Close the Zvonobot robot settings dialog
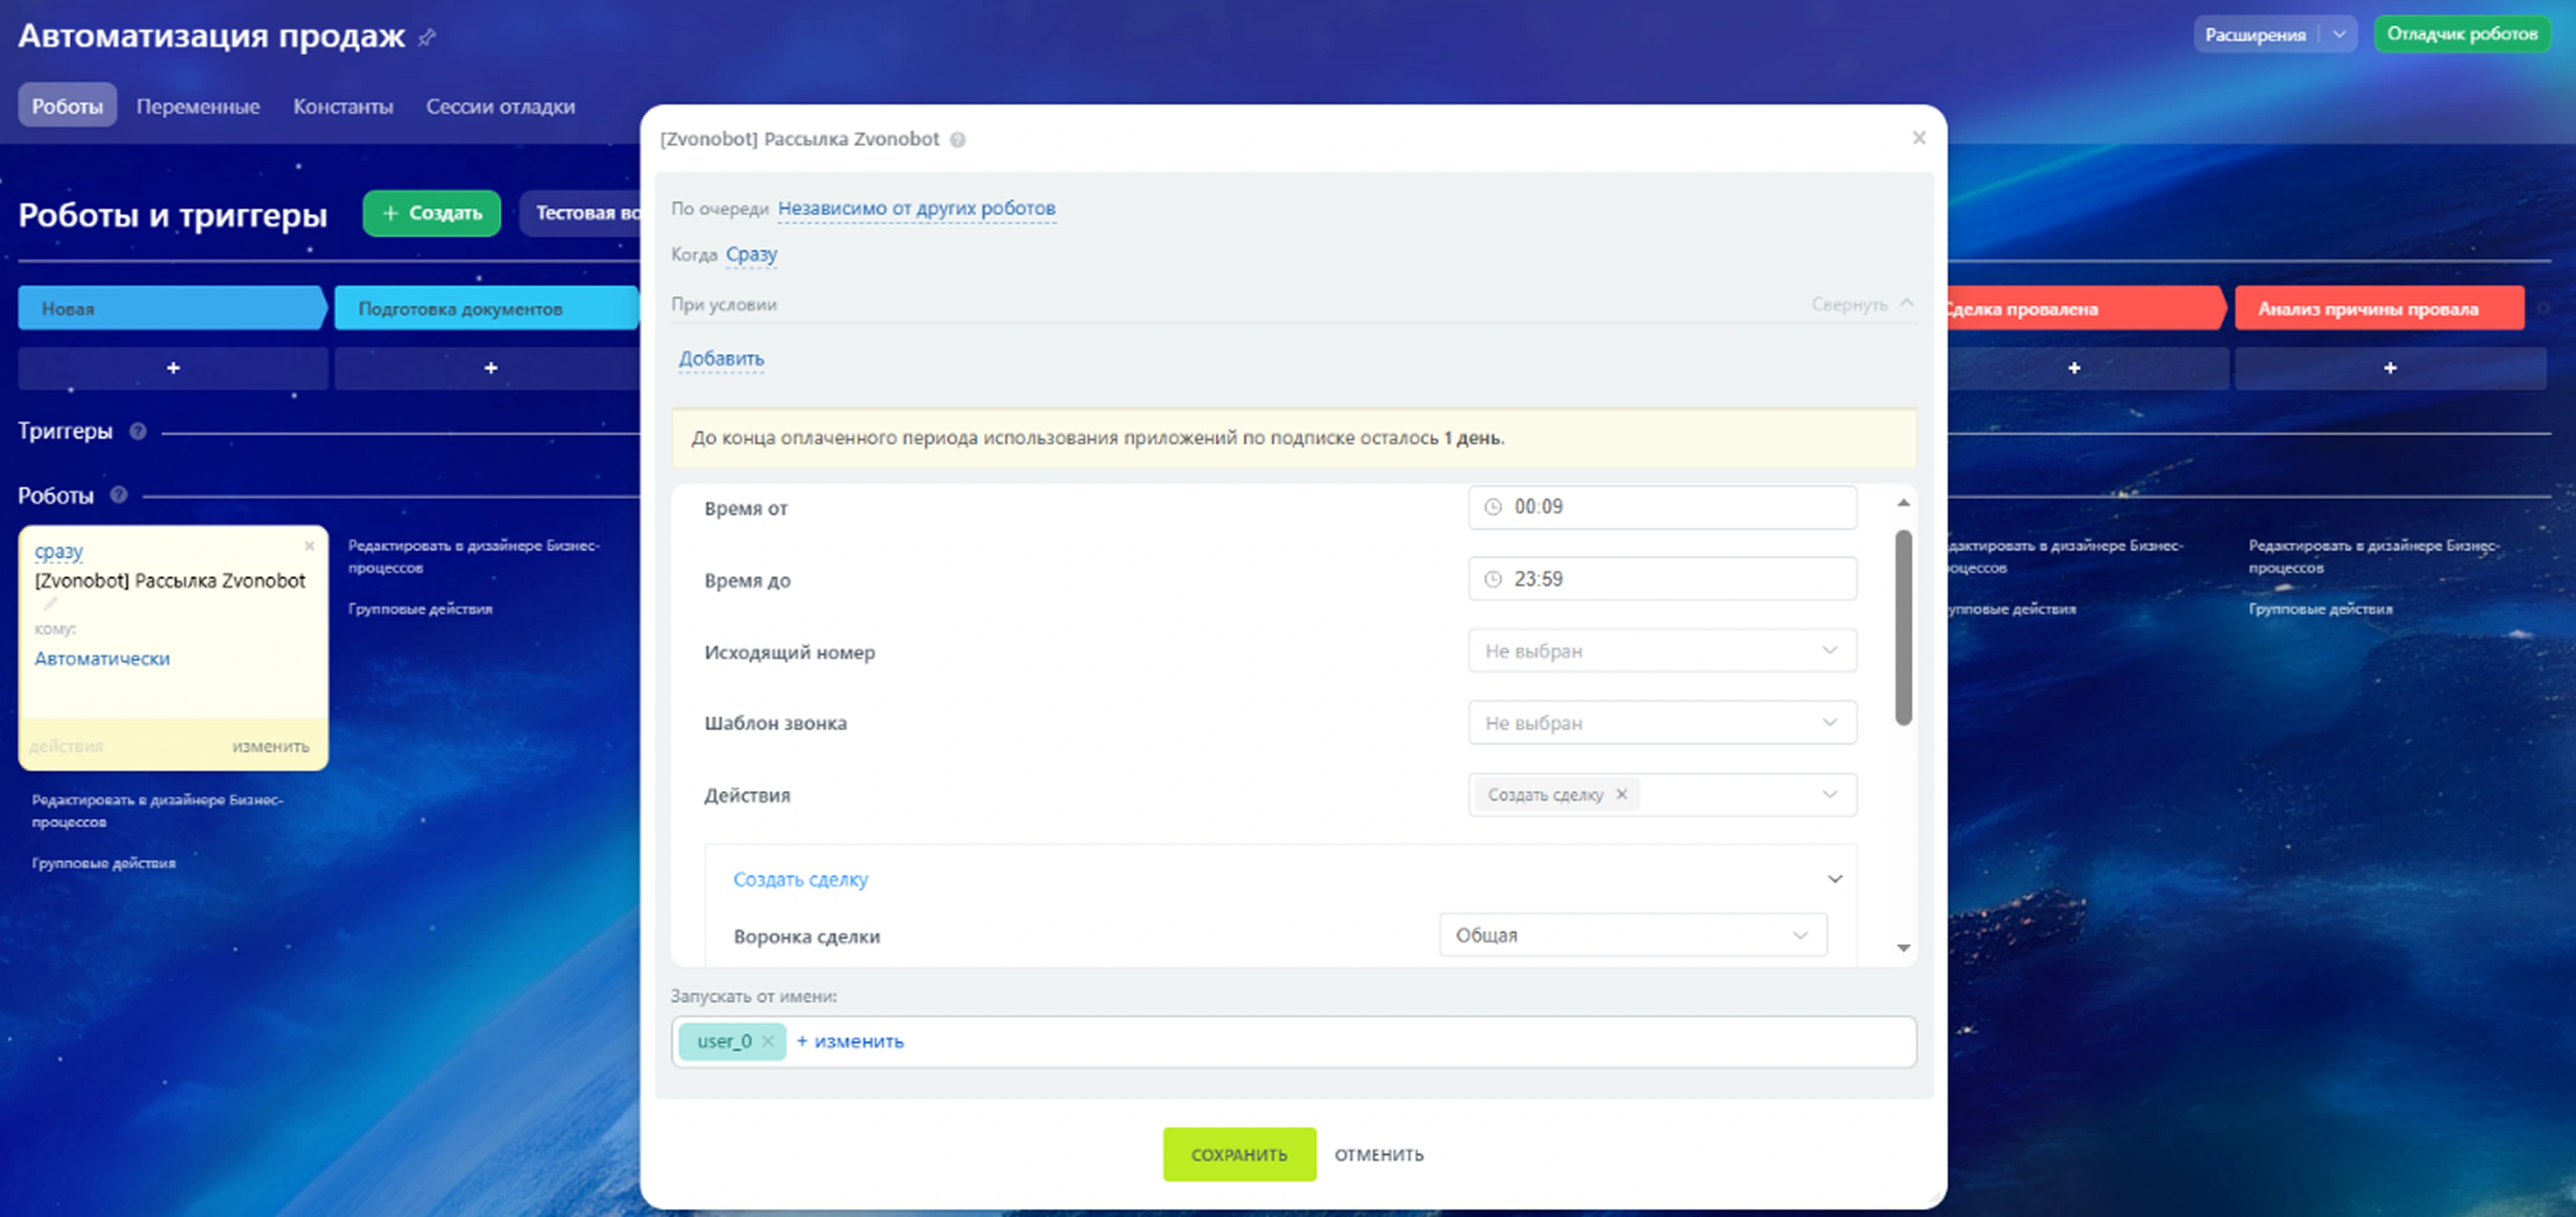This screenshot has height=1217, width=2576. coord(1918,138)
